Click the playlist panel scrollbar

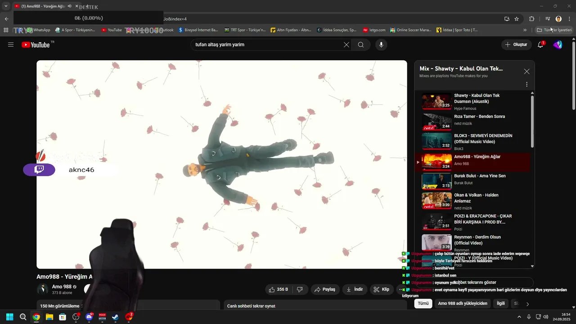pyautogui.click(x=532, y=121)
